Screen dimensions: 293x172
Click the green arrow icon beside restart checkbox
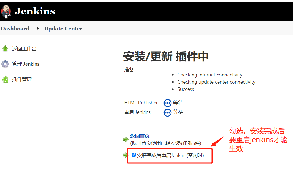(x=125, y=155)
